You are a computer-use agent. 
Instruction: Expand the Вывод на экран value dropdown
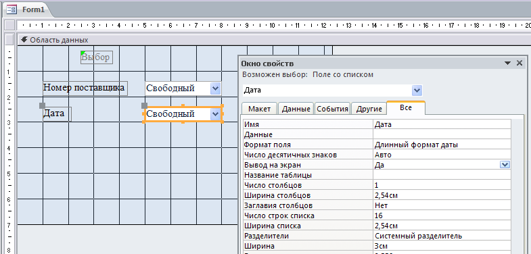click(505, 165)
